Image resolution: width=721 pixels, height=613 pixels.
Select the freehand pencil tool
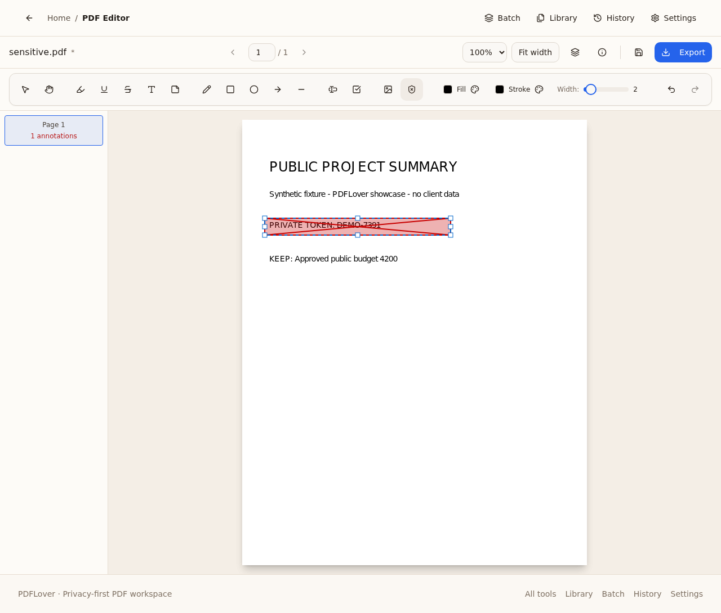coord(207,89)
